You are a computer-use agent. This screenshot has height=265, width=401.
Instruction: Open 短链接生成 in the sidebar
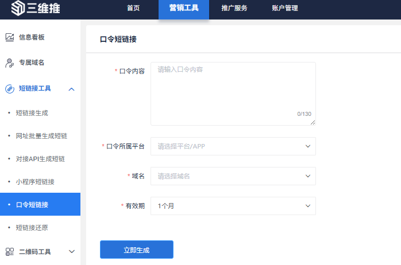point(32,113)
